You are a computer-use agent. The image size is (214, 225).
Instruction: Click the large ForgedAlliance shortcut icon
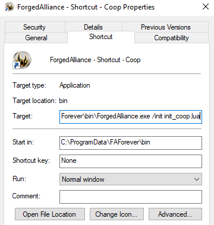(x=22, y=60)
